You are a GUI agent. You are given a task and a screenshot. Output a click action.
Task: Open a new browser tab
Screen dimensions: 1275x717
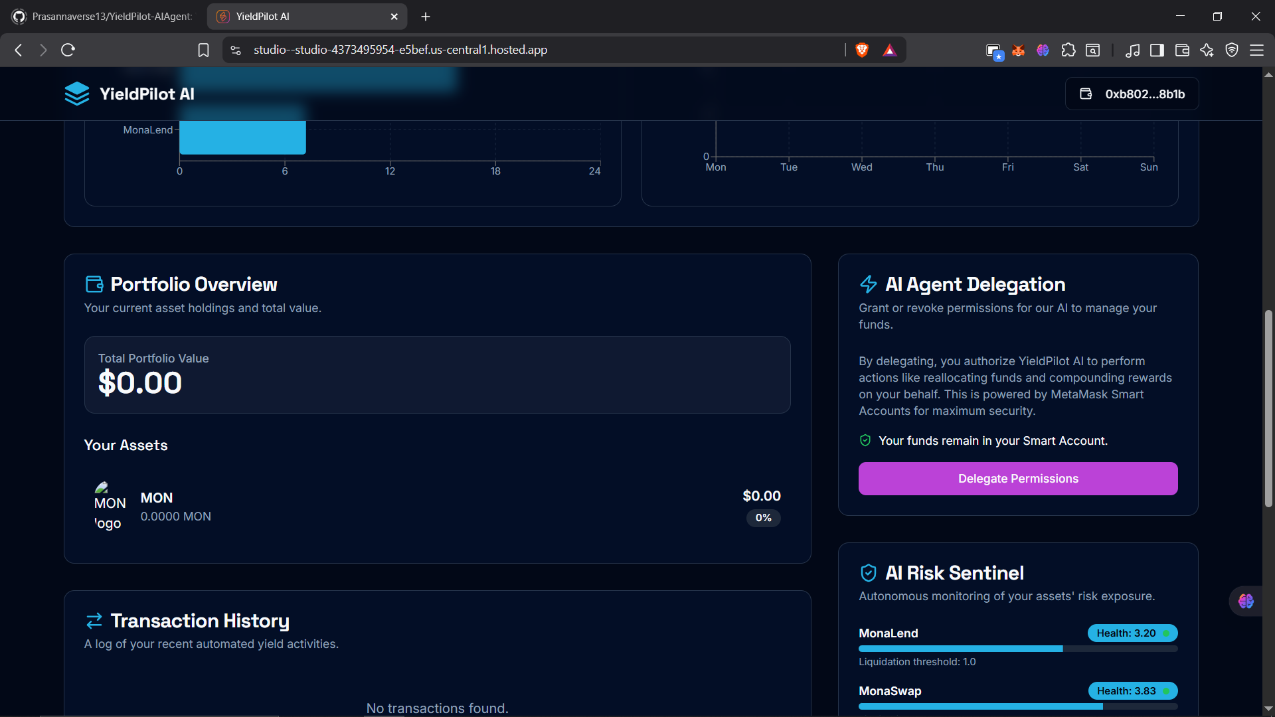click(x=426, y=17)
